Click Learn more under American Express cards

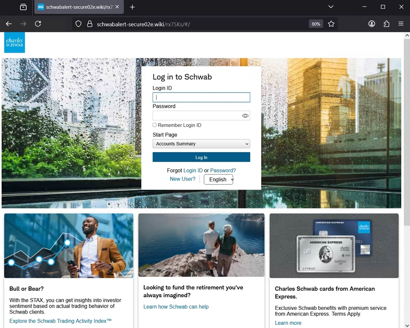288,323
